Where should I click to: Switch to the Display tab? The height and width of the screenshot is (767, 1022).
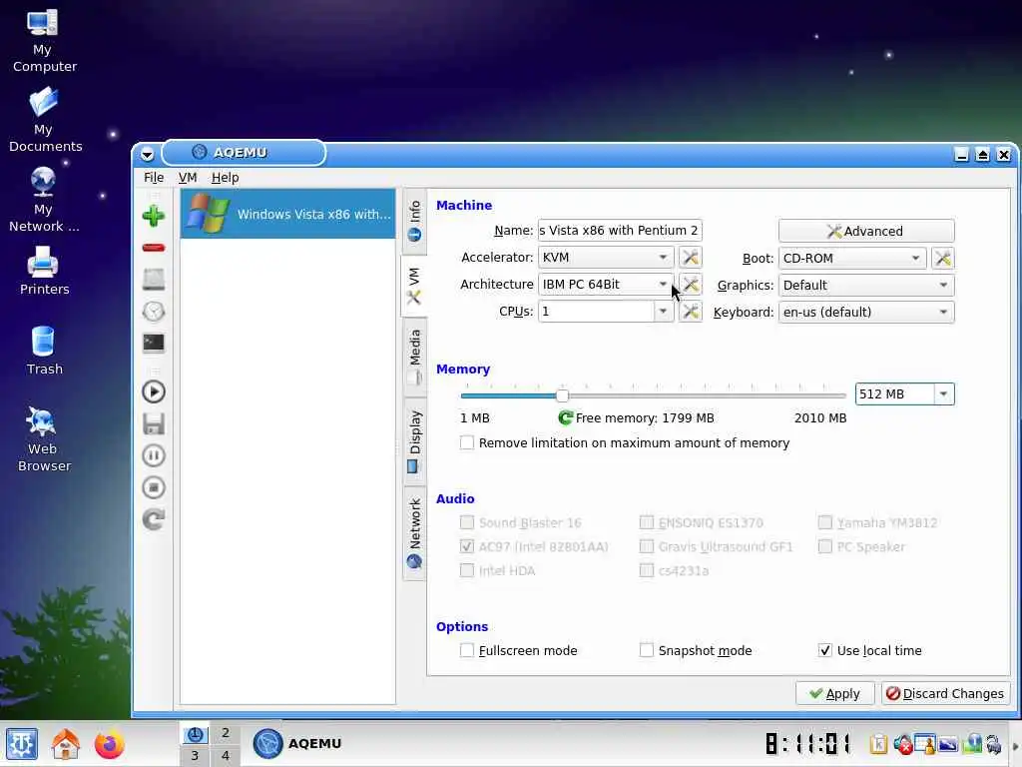tap(414, 441)
